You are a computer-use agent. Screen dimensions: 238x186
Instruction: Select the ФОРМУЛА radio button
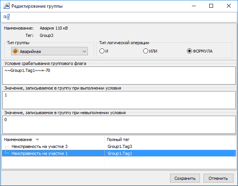click(x=189, y=51)
